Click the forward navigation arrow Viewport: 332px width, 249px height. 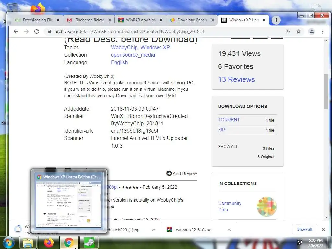click(x=26, y=31)
